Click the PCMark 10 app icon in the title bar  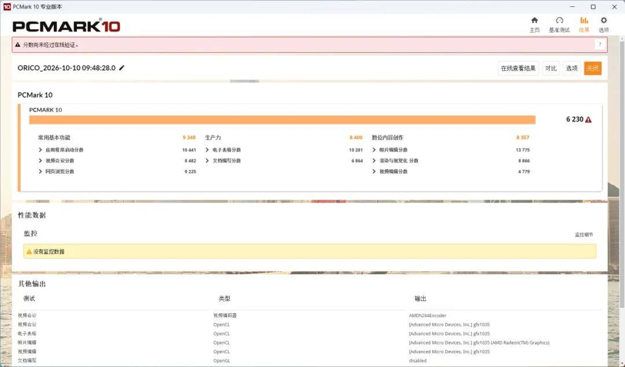[x=7, y=7]
